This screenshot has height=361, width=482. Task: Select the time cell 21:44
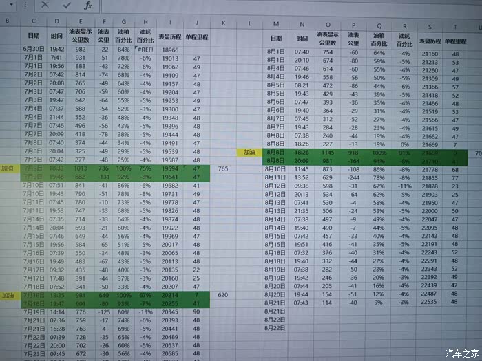57,118
